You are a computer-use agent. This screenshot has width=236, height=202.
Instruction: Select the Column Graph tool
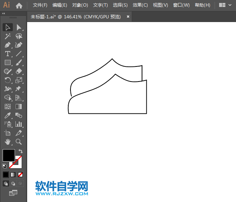point(19,124)
